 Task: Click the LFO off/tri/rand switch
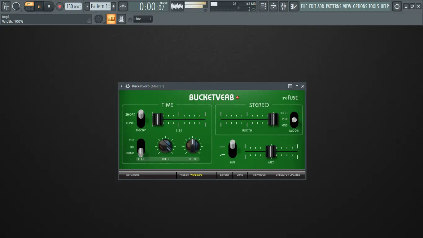point(141,148)
